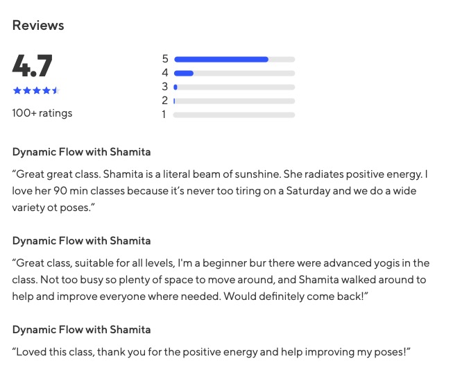Click the 4-star rating bar
Viewport: 453px width, 377px height.
tap(234, 73)
